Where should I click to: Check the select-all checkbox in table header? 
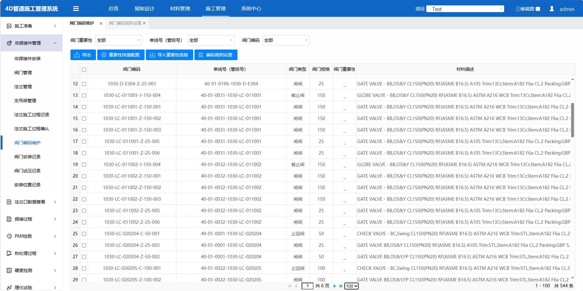[84, 70]
